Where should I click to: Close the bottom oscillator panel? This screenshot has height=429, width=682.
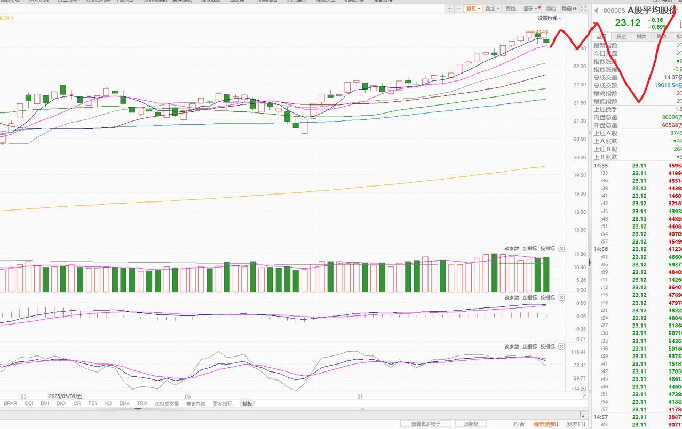click(561, 346)
